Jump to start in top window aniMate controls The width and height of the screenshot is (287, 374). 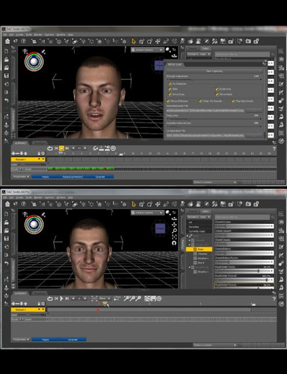(56, 148)
